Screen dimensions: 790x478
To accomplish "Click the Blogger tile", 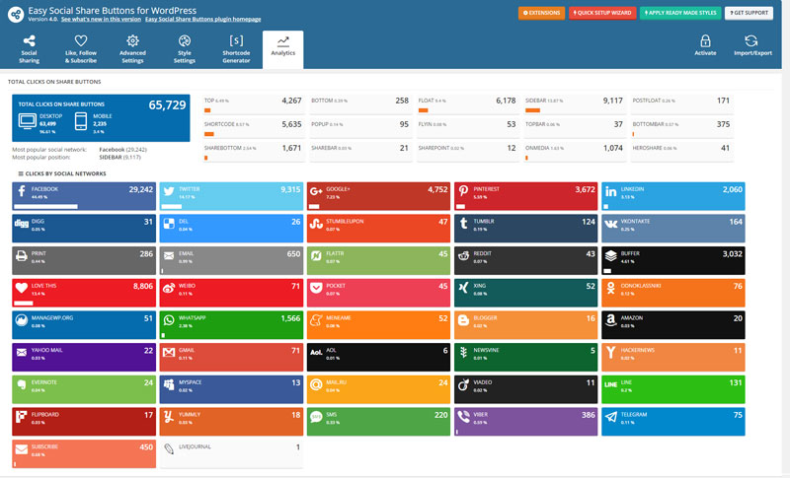I will coord(525,325).
